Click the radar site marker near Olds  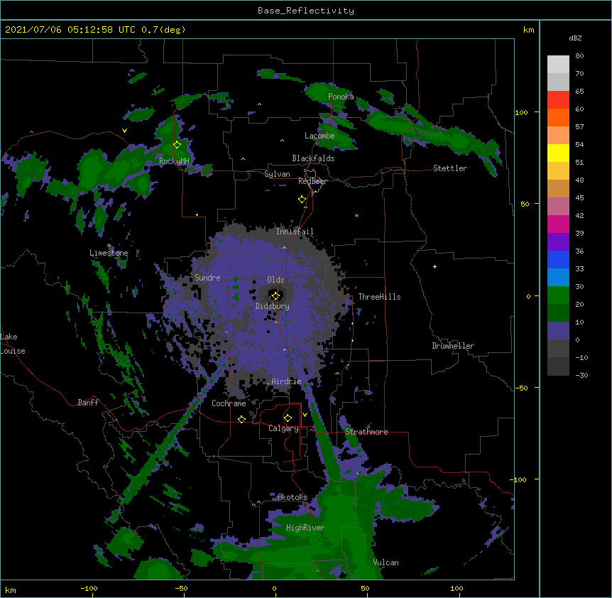coord(275,295)
